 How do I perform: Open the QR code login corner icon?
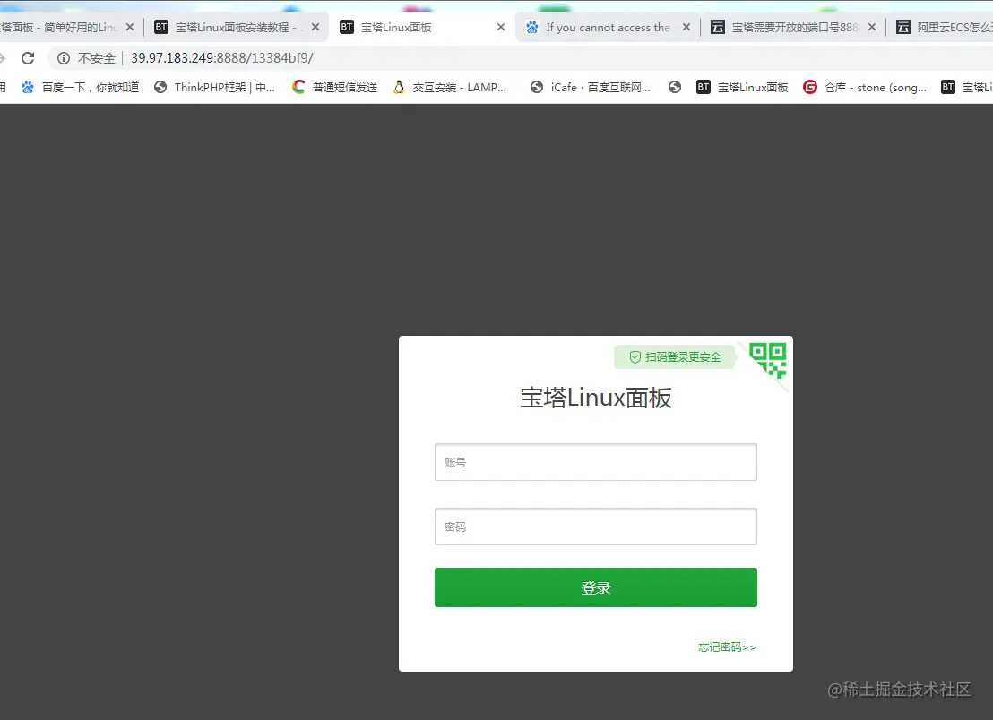pyautogui.click(x=767, y=359)
